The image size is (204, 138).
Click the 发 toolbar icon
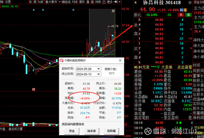pos(30,2)
